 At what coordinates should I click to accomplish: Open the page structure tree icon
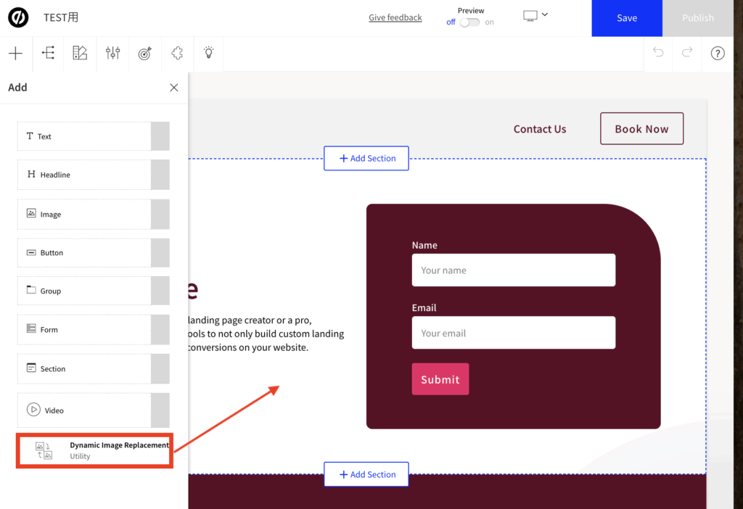click(48, 53)
